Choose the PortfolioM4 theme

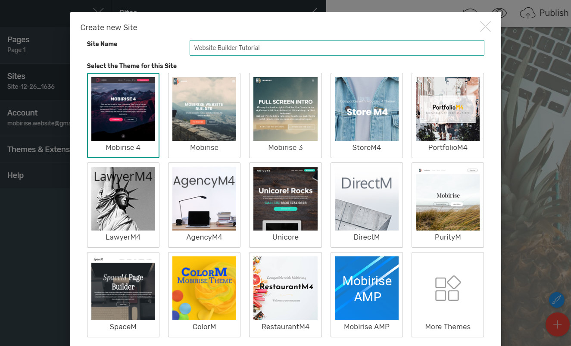point(448,115)
